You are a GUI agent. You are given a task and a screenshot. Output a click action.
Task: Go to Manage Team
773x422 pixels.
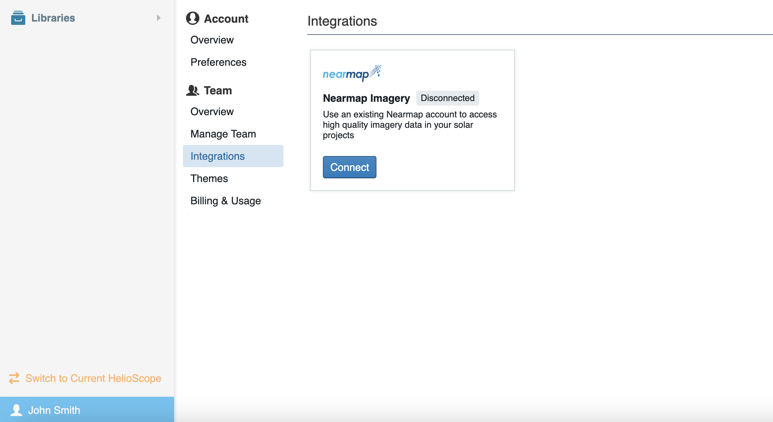pyautogui.click(x=223, y=134)
